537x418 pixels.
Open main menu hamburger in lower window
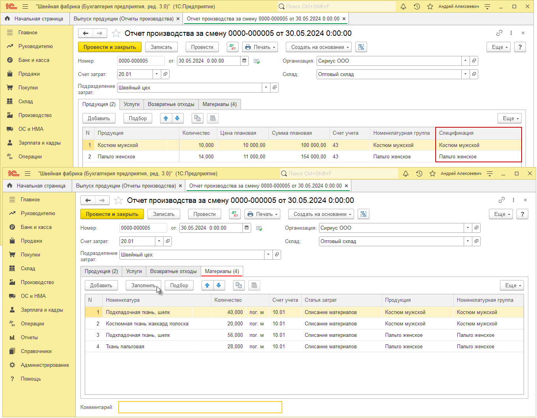pos(28,173)
